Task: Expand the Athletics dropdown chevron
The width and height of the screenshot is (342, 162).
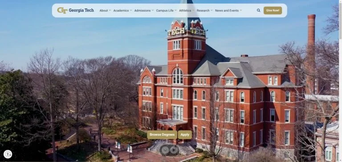Action: 193,10
